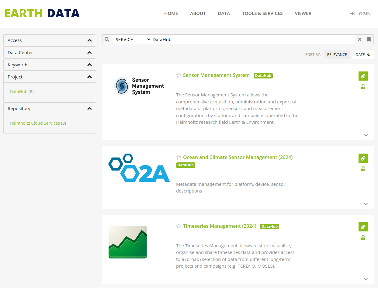Click DataHub tag on Ocean and Climate card
This screenshot has height=288, width=378.
[x=186, y=165]
